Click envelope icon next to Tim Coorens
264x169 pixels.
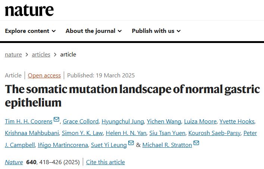point(56,119)
